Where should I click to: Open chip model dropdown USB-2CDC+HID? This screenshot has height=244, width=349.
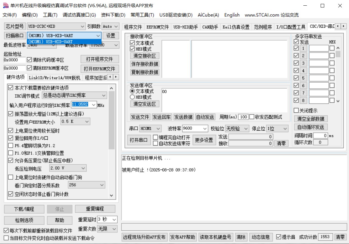point(56,27)
